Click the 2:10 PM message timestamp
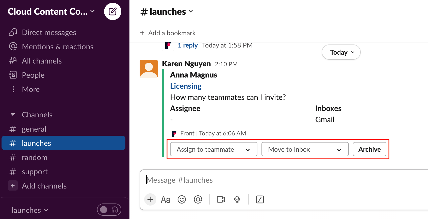The width and height of the screenshot is (428, 219). pyautogui.click(x=226, y=64)
